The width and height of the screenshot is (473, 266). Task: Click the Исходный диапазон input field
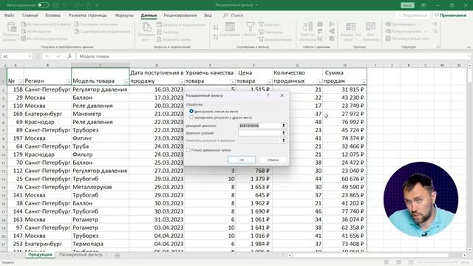(259, 126)
